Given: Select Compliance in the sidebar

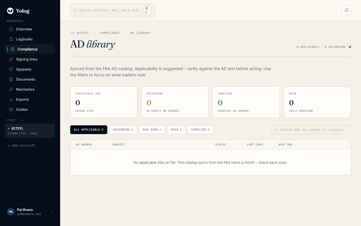Looking at the screenshot, I should coord(30,49).
